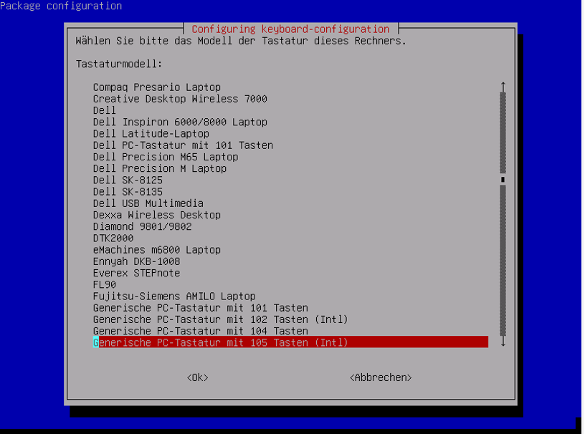
Task: Choose Dell PC-Tastatur mit 101 Tasten
Action: [x=183, y=145]
